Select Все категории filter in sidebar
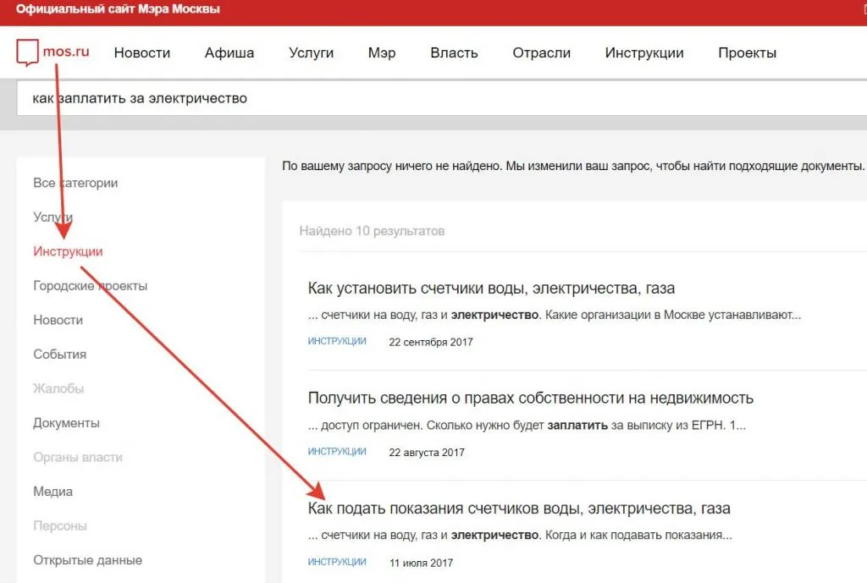867x583 pixels. click(x=75, y=183)
